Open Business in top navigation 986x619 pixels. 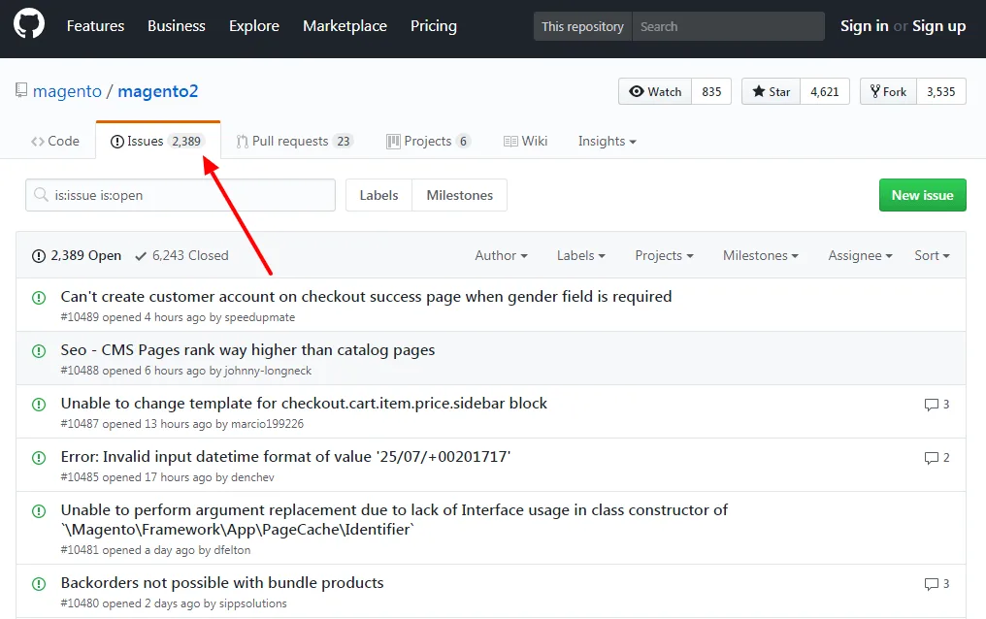[176, 26]
